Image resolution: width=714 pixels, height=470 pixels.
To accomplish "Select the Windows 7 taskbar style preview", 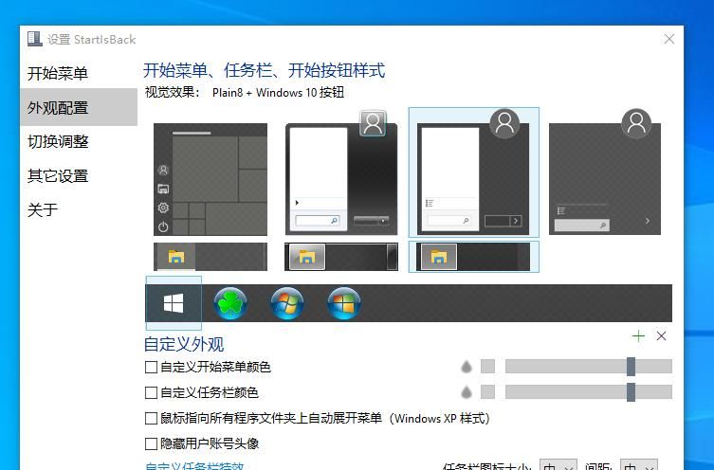I will point(341,257).
